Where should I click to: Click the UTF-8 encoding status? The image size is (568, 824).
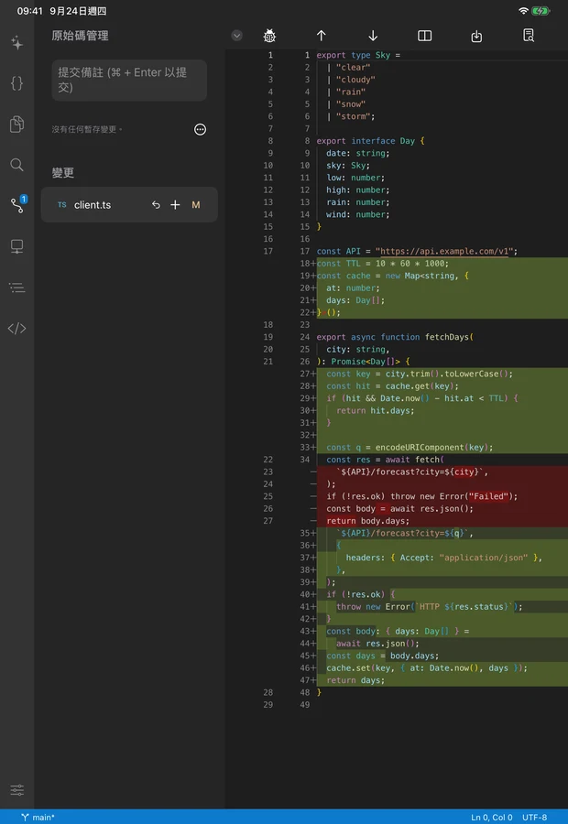click(534, 818)
